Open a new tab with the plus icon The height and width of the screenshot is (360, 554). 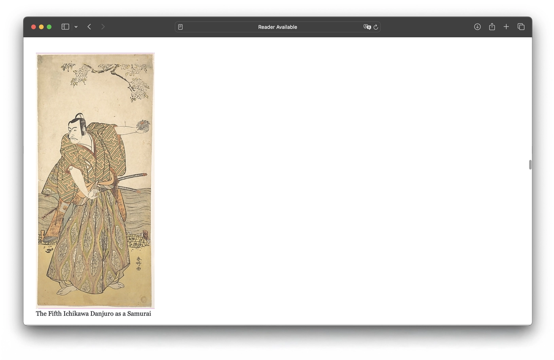[x=506, y=26]
